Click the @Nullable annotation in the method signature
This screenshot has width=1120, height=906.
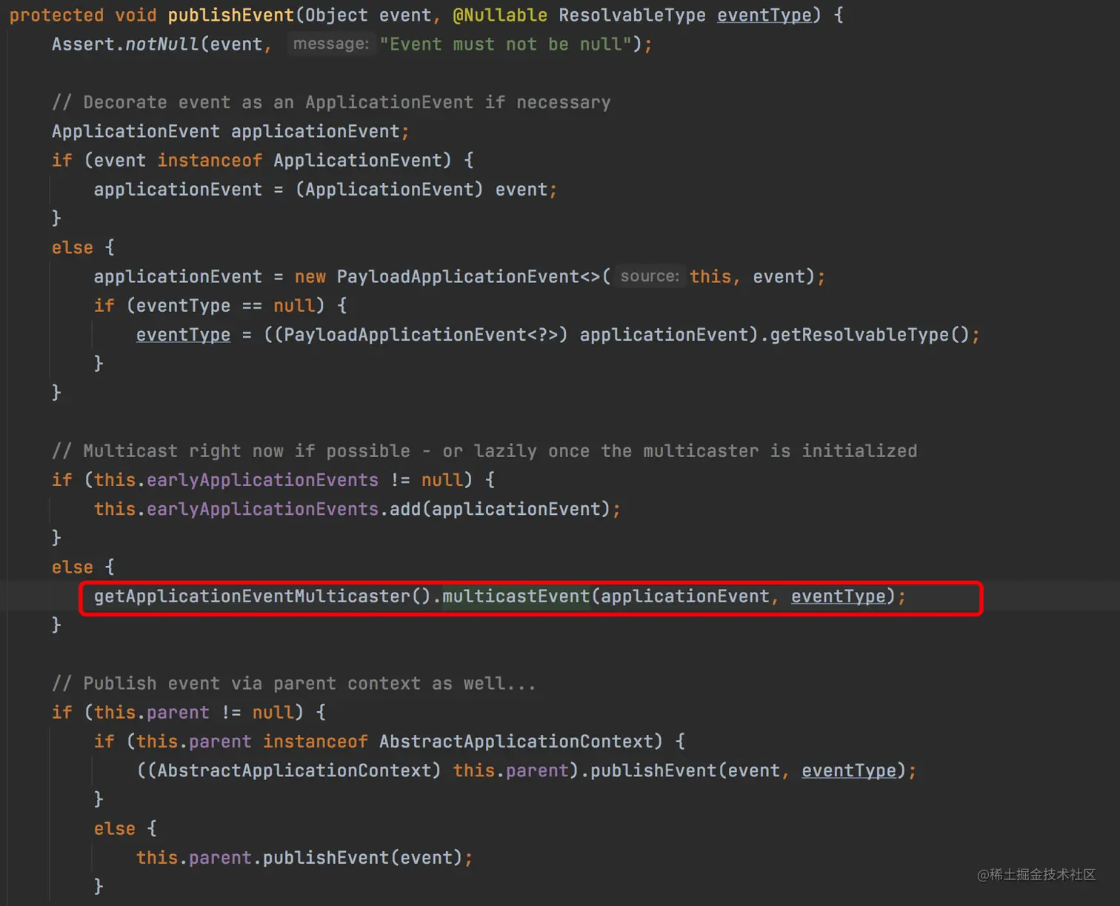(x=500, y=16)
